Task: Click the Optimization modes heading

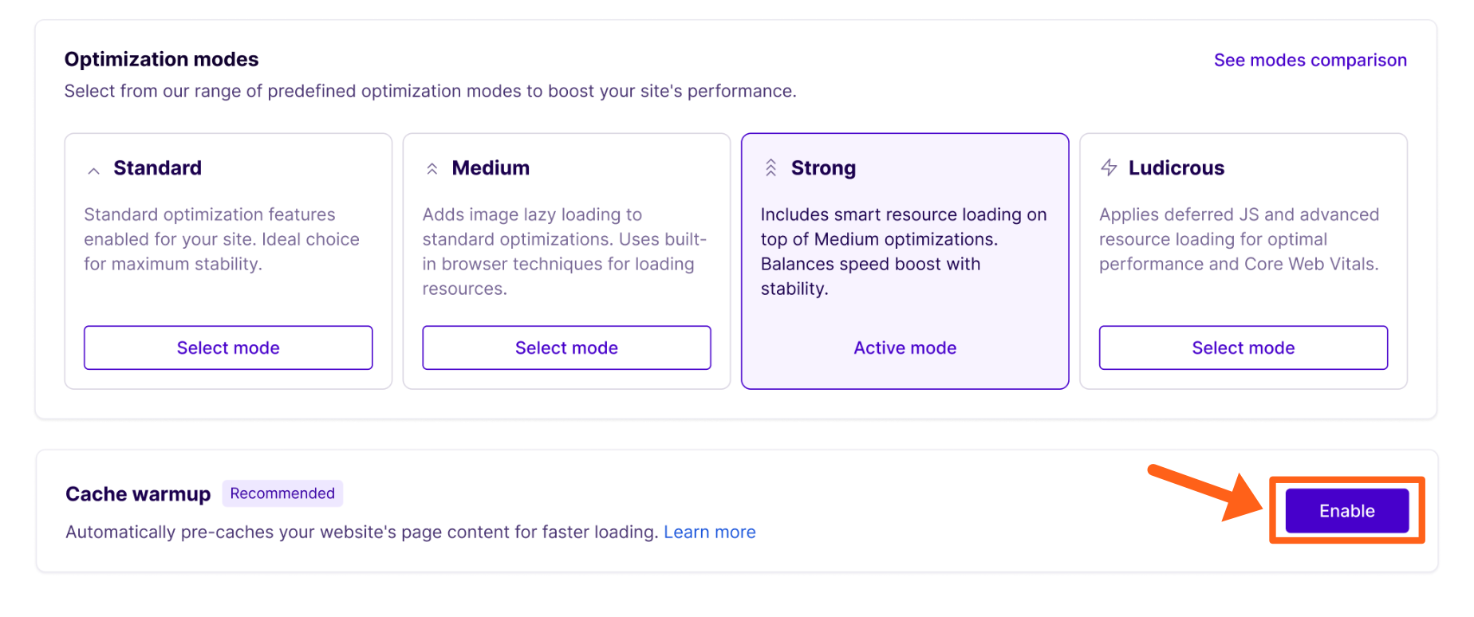Action: coord(161,59)
